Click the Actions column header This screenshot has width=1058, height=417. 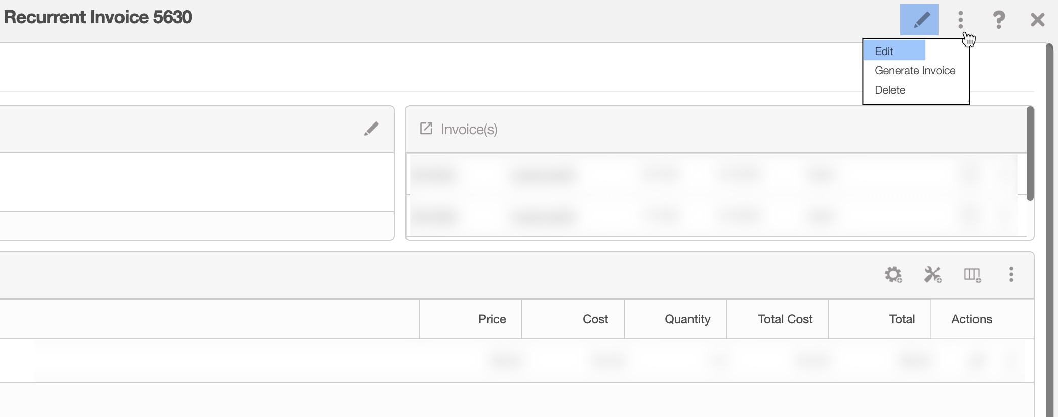point(971,319)
